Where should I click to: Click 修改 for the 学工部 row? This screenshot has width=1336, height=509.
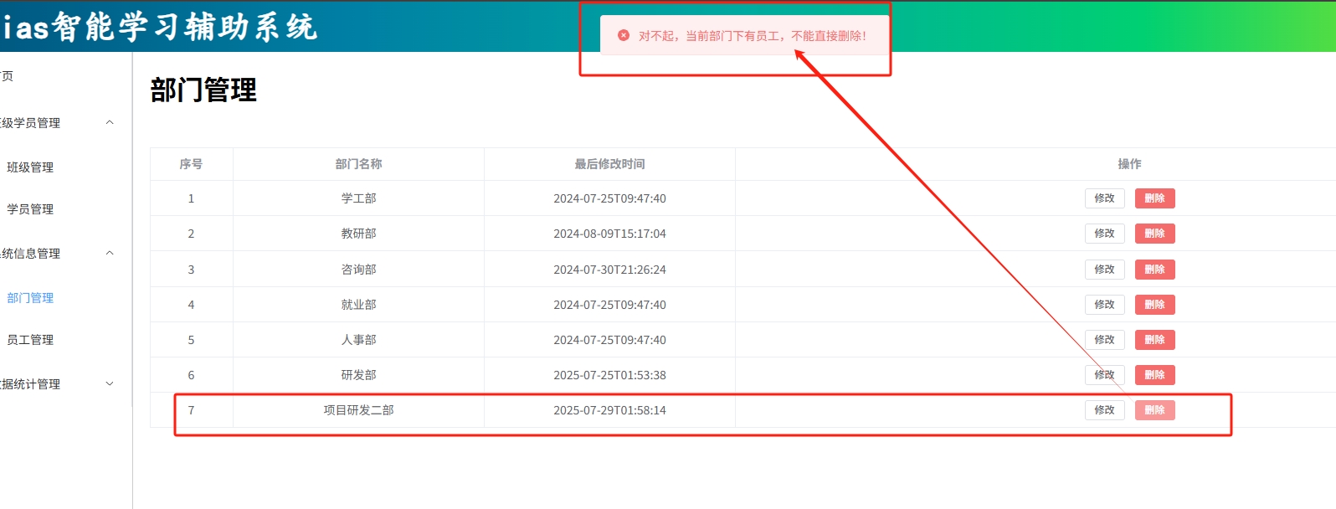(x=1104, y=198)
